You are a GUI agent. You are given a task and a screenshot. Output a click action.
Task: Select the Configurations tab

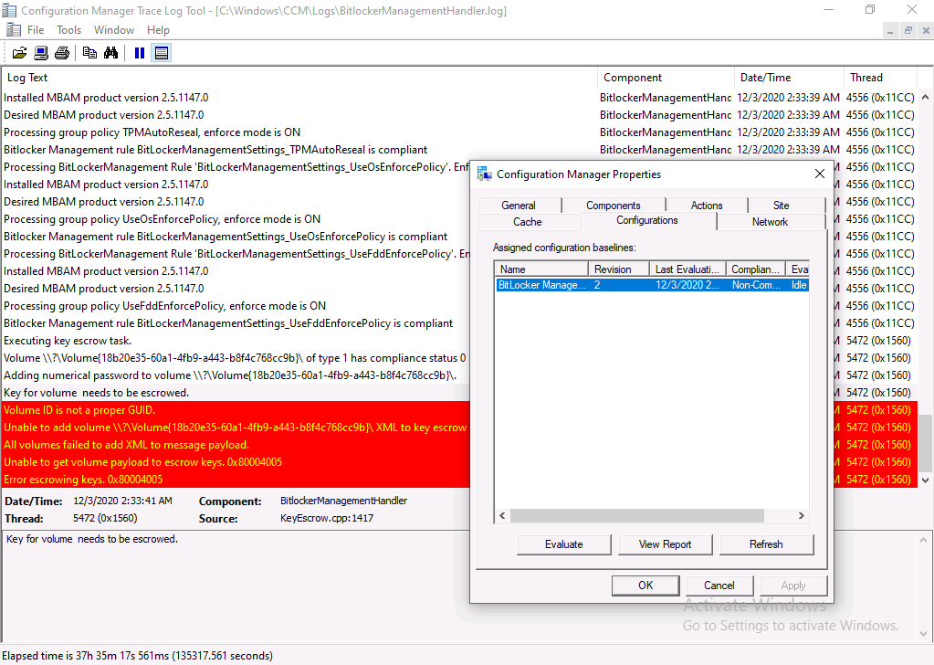tap(647, 220)
